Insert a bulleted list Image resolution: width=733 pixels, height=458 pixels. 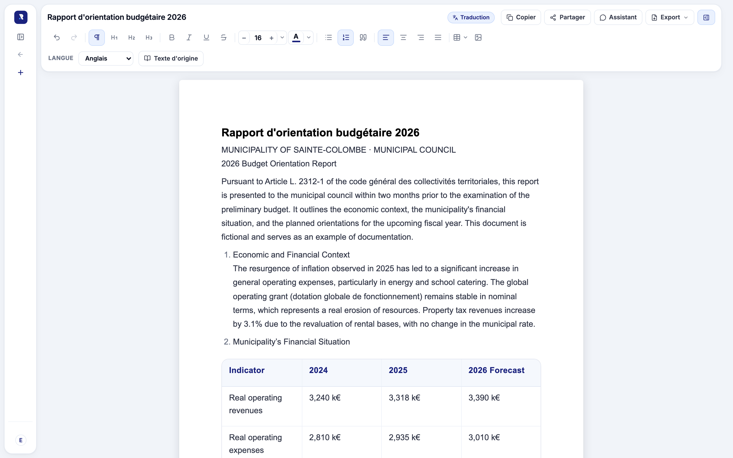(329, 38)
